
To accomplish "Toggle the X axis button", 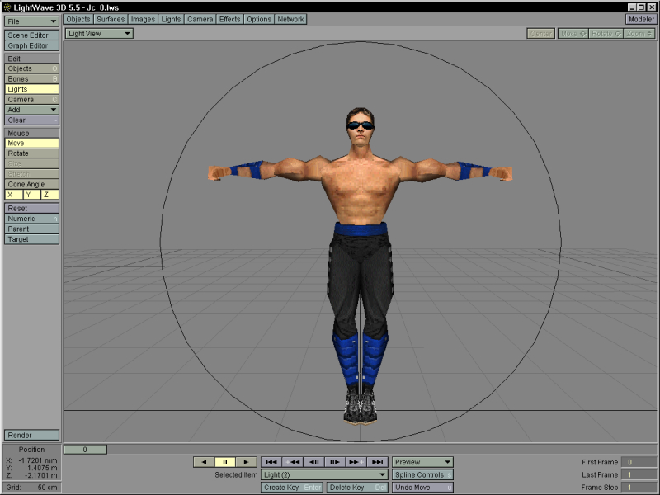I will point(12,195).
